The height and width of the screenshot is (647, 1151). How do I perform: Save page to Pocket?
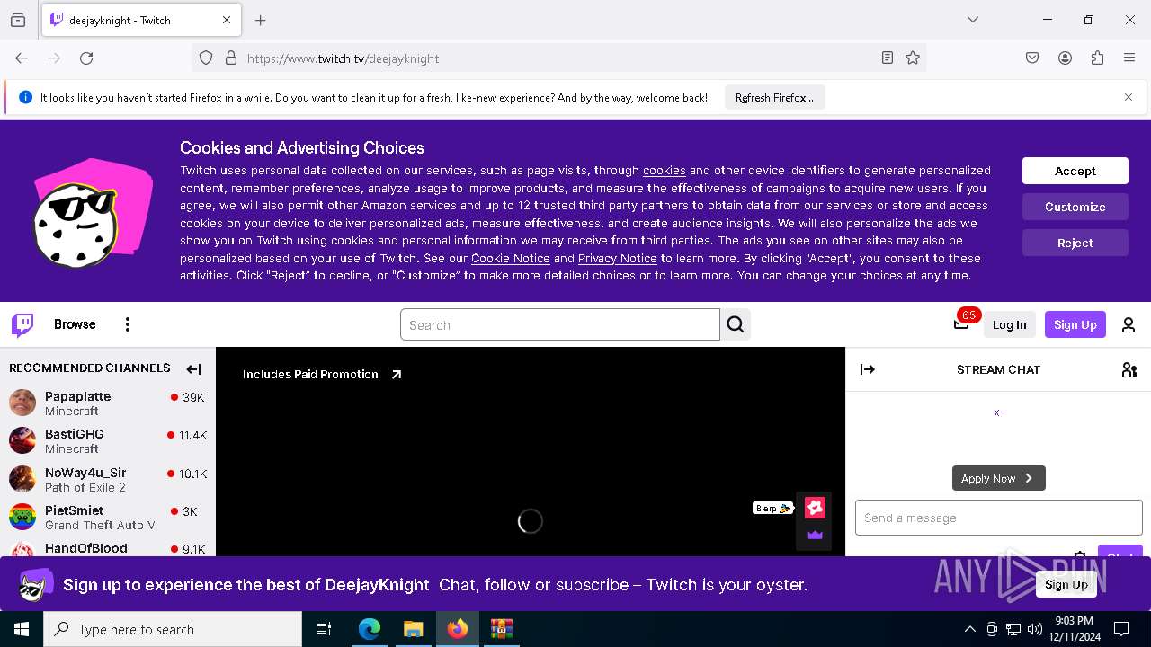(1032, 58)
